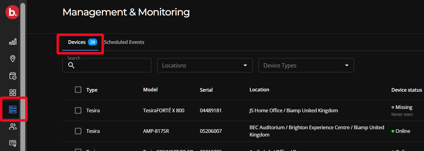424x151 pixels.
Task: Tick the select-all checkbox beside Type header
Action: tap(78, 90)
